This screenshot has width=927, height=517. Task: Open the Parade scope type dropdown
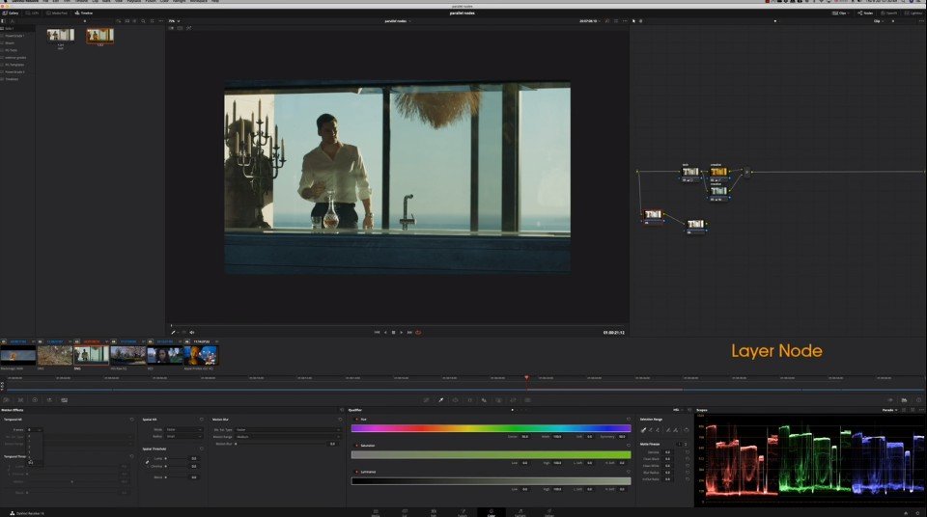(x=889, y=410)
